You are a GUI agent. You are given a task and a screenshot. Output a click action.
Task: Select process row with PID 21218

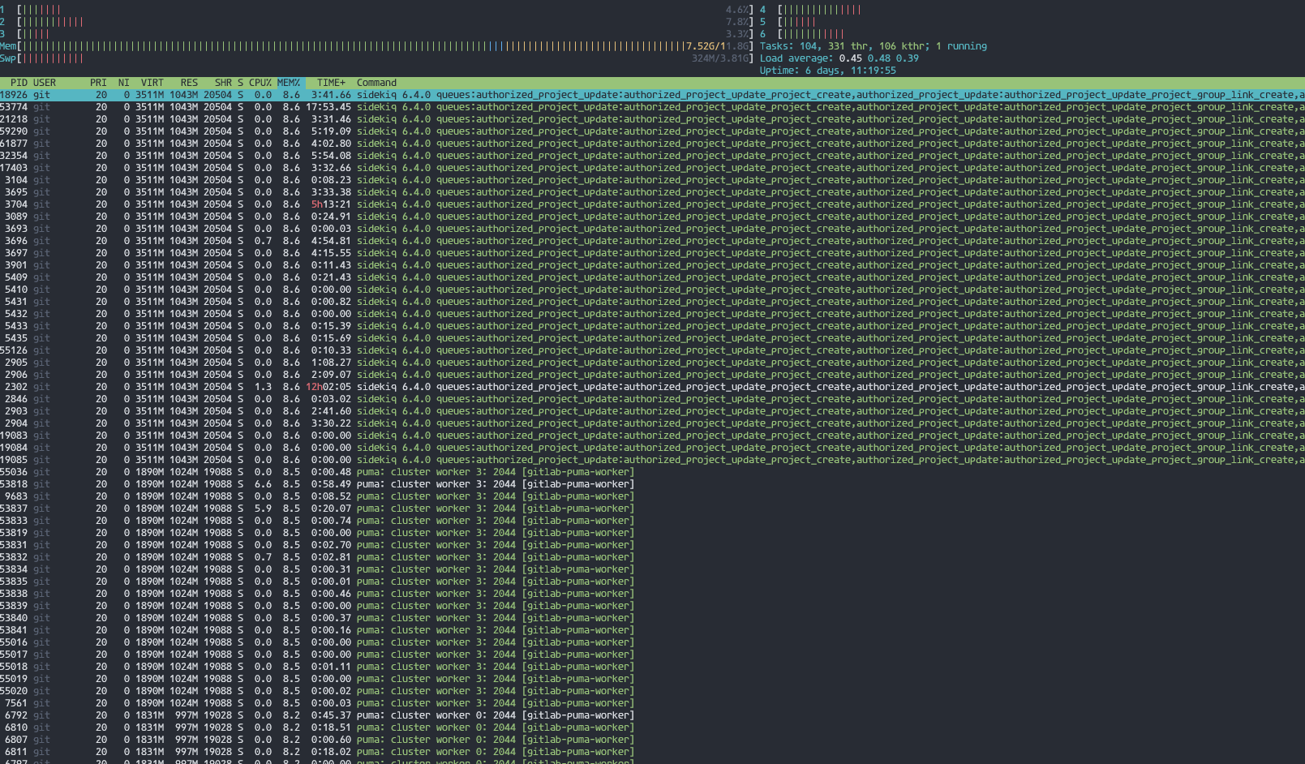652,119
